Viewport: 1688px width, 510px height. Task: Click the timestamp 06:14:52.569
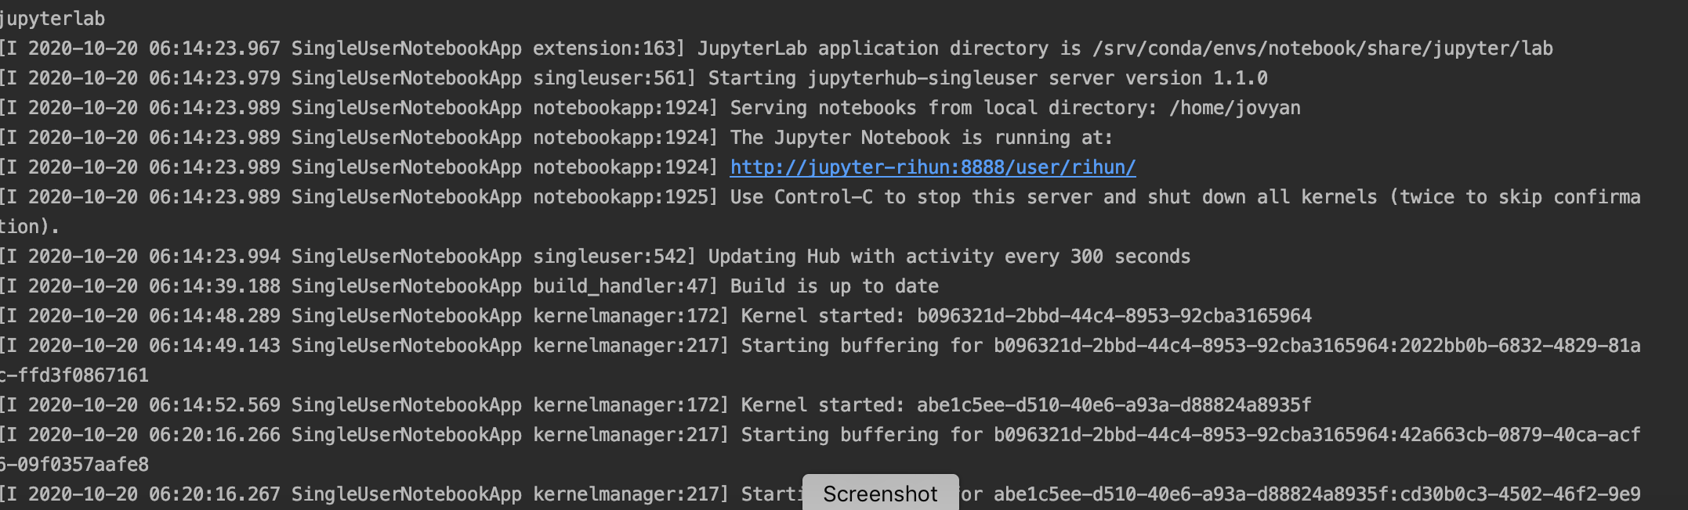click(x=214, y=405)
